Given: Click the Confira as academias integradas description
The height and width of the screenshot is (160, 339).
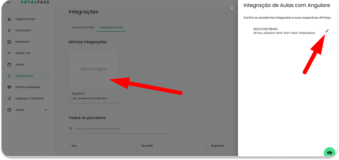Looking at the screenshot, I should [x=287, y=18].
